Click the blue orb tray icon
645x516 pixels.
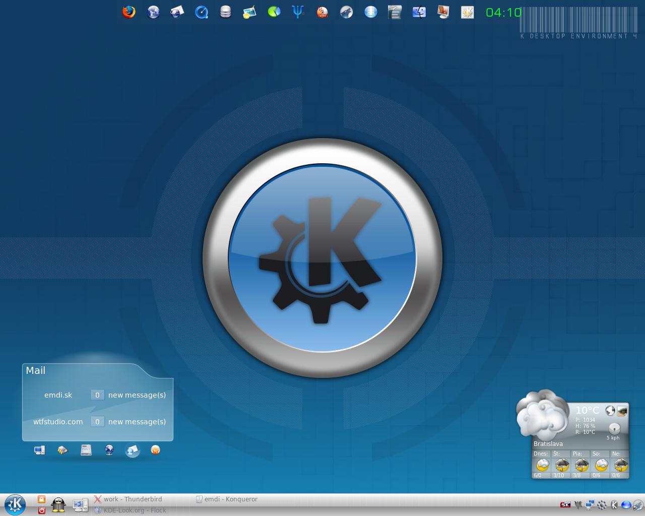tap(626, 504)
